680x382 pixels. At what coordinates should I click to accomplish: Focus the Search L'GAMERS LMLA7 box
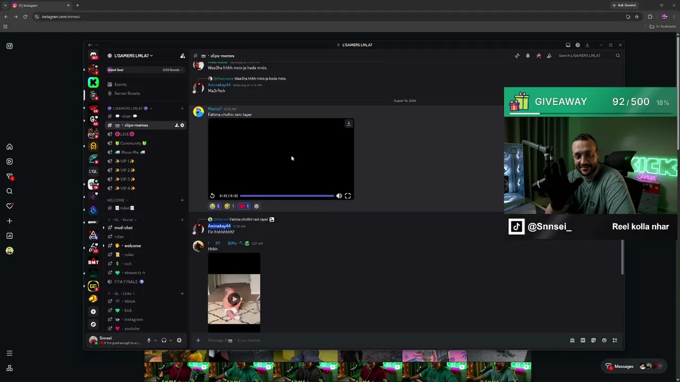point(589,56)
